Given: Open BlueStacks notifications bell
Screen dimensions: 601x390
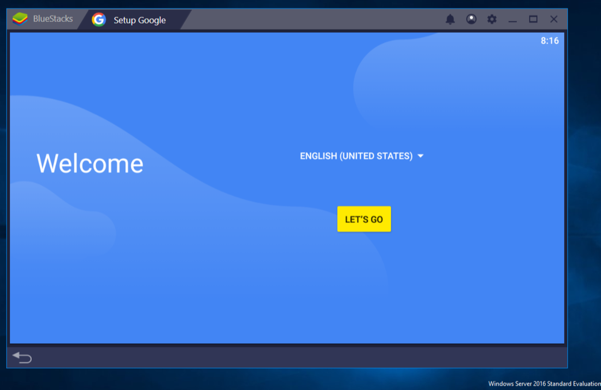Looking at the screenshot, I should coord(450,19).
